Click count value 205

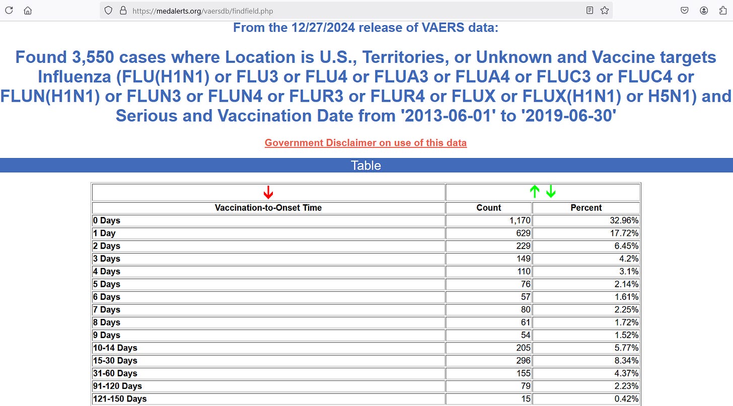click(523, 348)
